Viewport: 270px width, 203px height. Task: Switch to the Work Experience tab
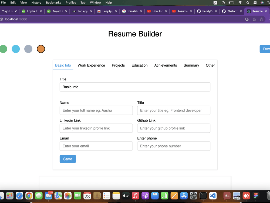91,65
